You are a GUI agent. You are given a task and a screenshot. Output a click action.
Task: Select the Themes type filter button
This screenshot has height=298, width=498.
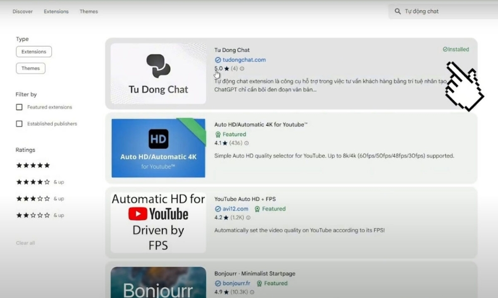30,68
